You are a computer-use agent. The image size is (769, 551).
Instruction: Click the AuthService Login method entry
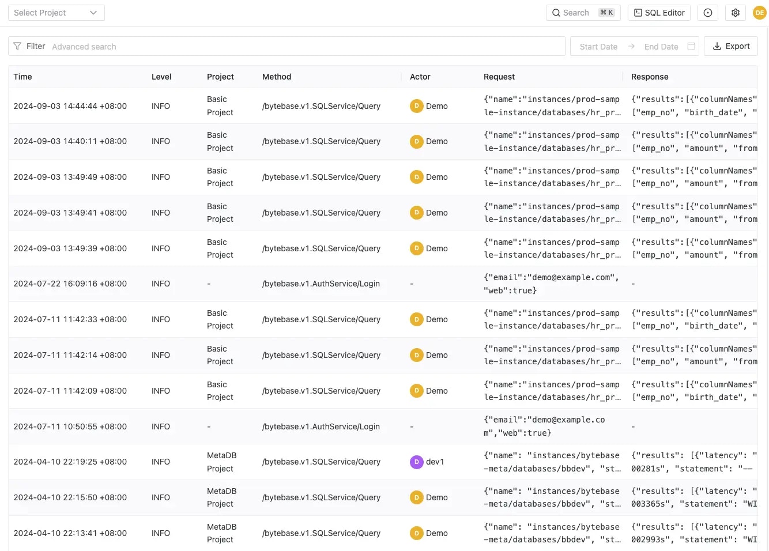pyautogui.click(x=321, y=284)
